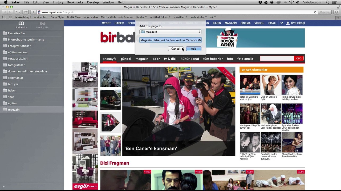This screenshot has height=191, width=341.
Task: Open the Window menu
Action: pyautogui.click(x=108, y=2)
